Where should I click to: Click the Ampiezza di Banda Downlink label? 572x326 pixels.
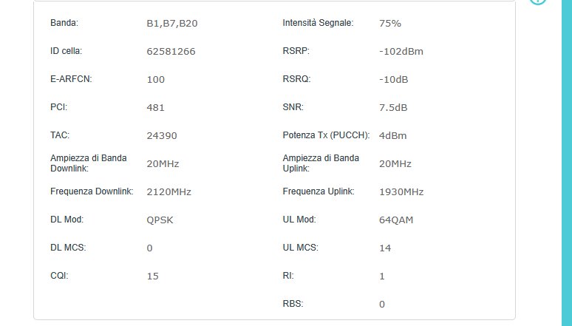pyautogui.click(x=80, y=163)
